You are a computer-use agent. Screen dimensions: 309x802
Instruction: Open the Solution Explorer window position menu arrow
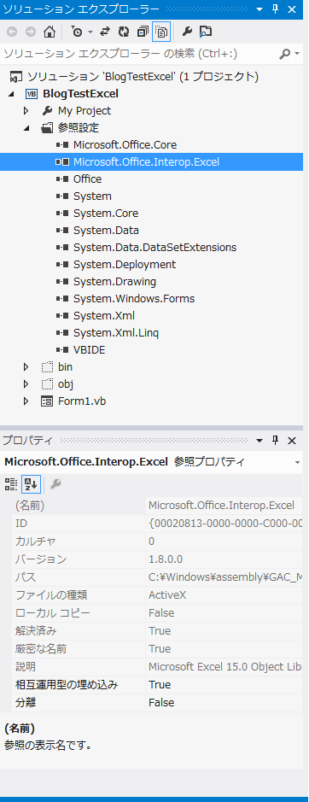[259, 9]
